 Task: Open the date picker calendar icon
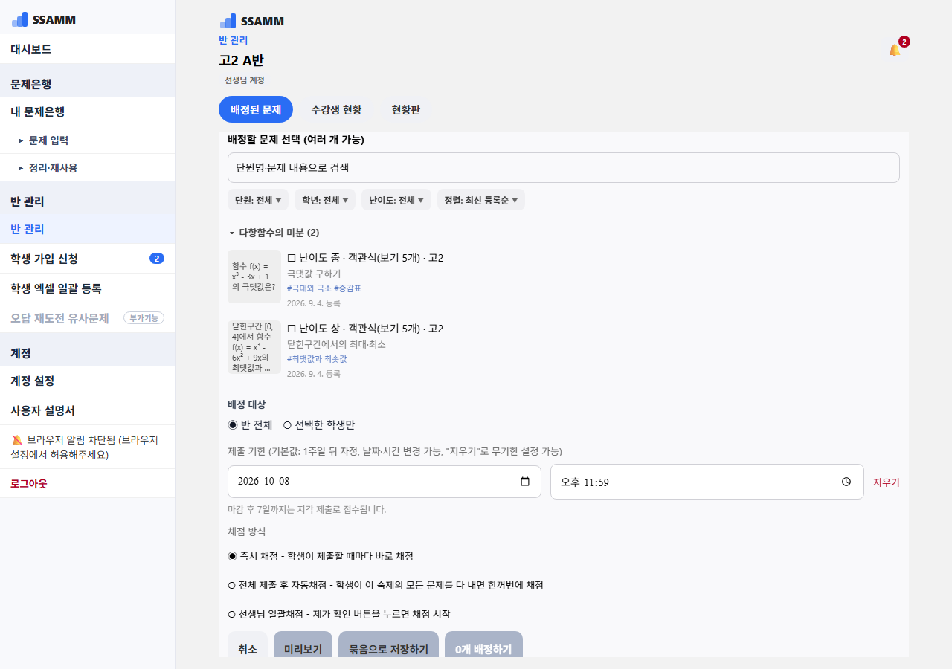click(x=525, y=482)
